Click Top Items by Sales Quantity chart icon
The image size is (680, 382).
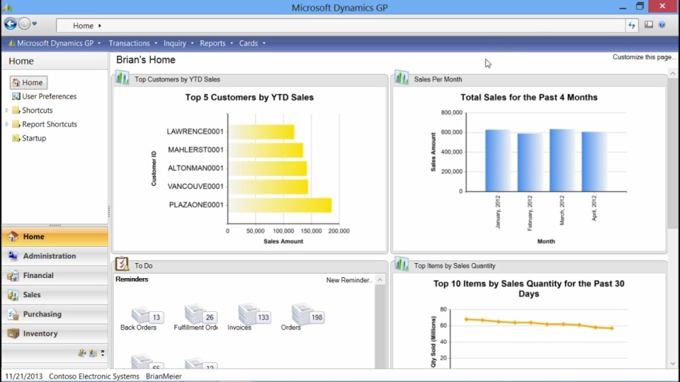[x=402, y=265]
